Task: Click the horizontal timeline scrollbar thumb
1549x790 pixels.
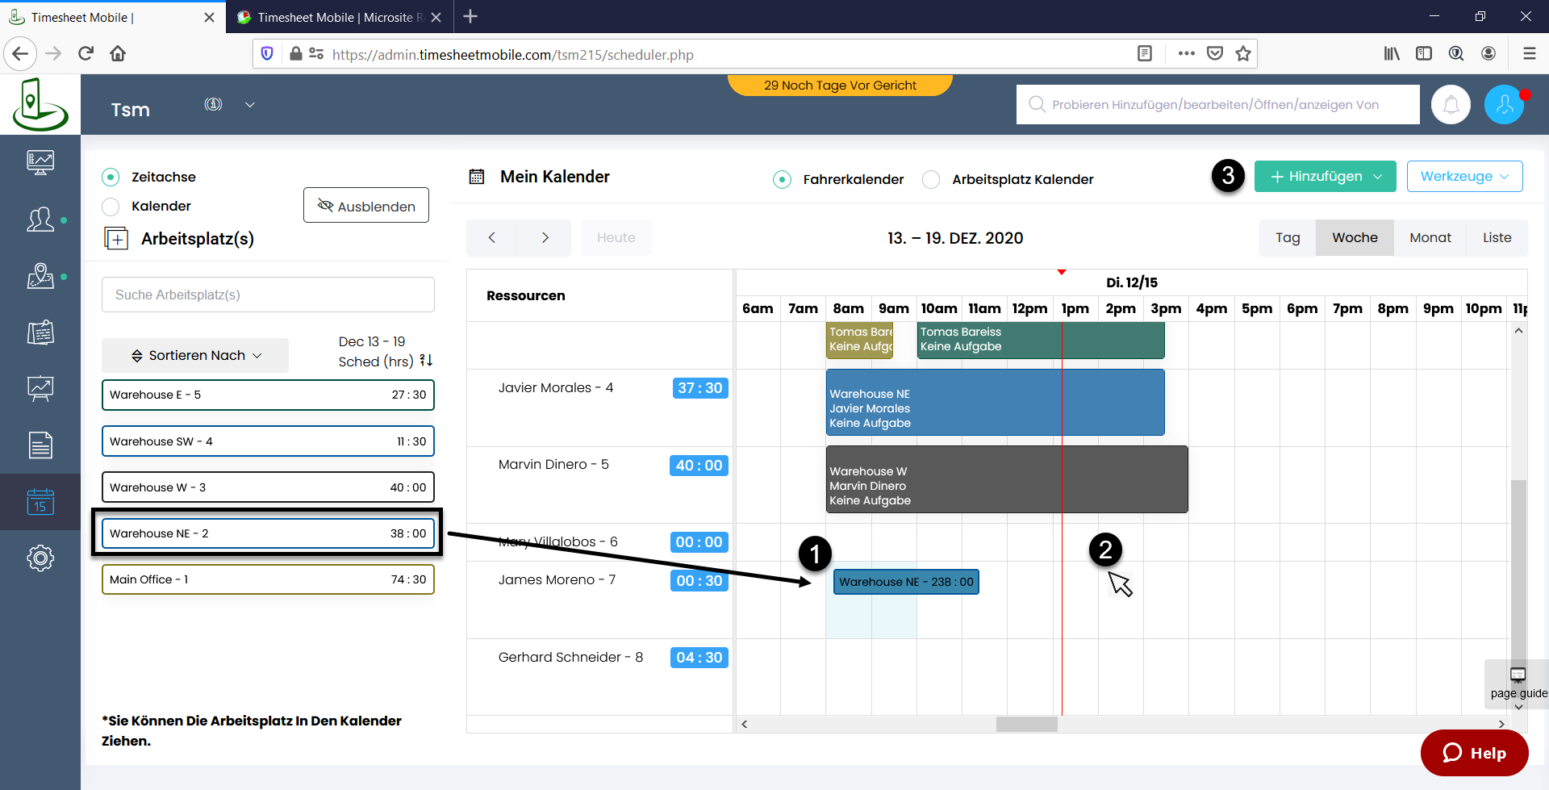Action: coord(1026,725)
